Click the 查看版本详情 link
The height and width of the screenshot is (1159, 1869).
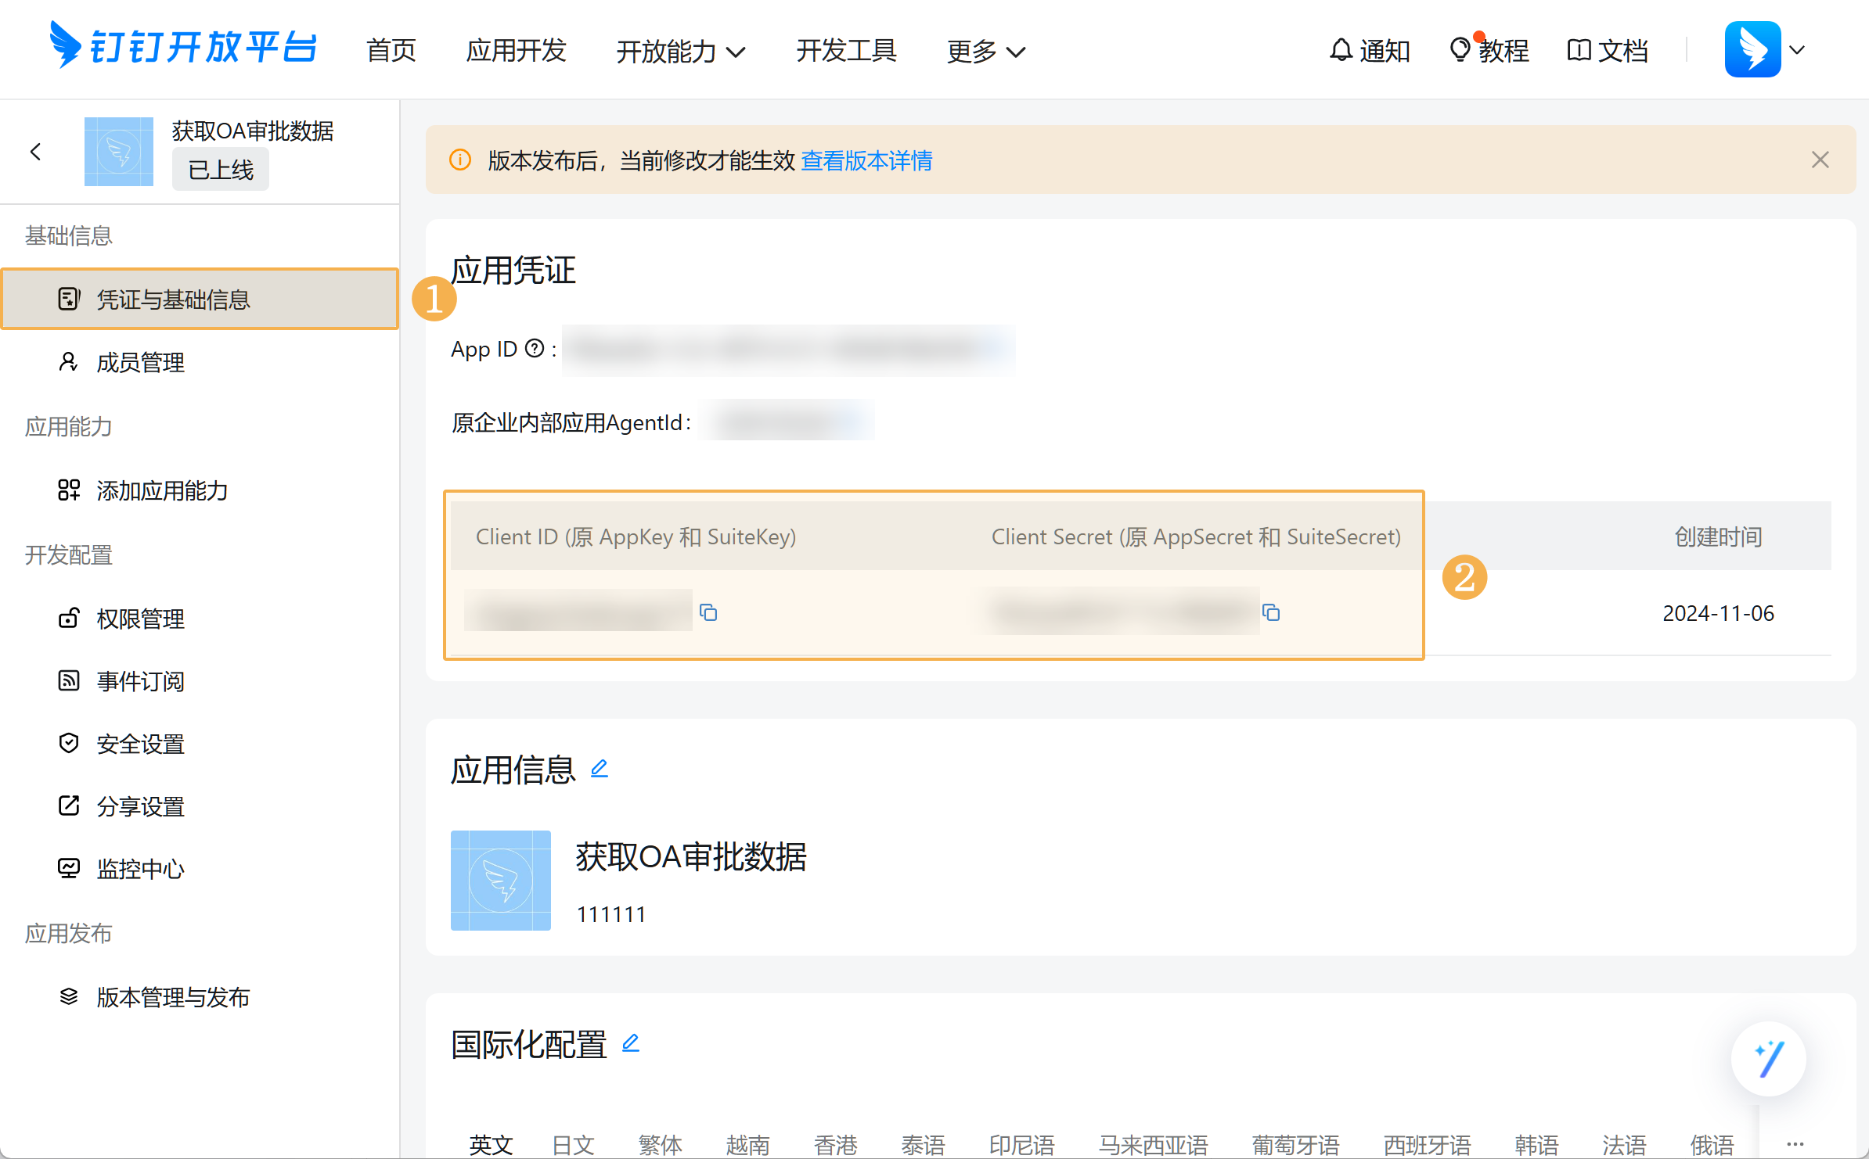pos(866,160)
